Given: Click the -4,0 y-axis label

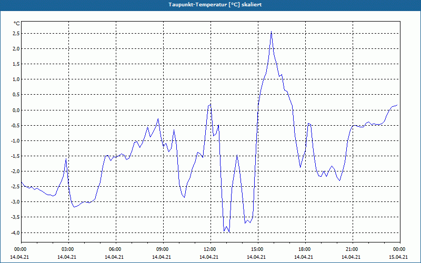Looking at the screenshot, I should (x=15, y=232).
